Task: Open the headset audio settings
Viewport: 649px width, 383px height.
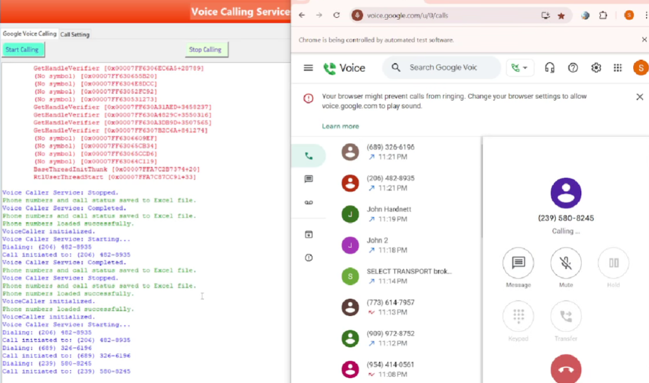Action: click(549, 68)
